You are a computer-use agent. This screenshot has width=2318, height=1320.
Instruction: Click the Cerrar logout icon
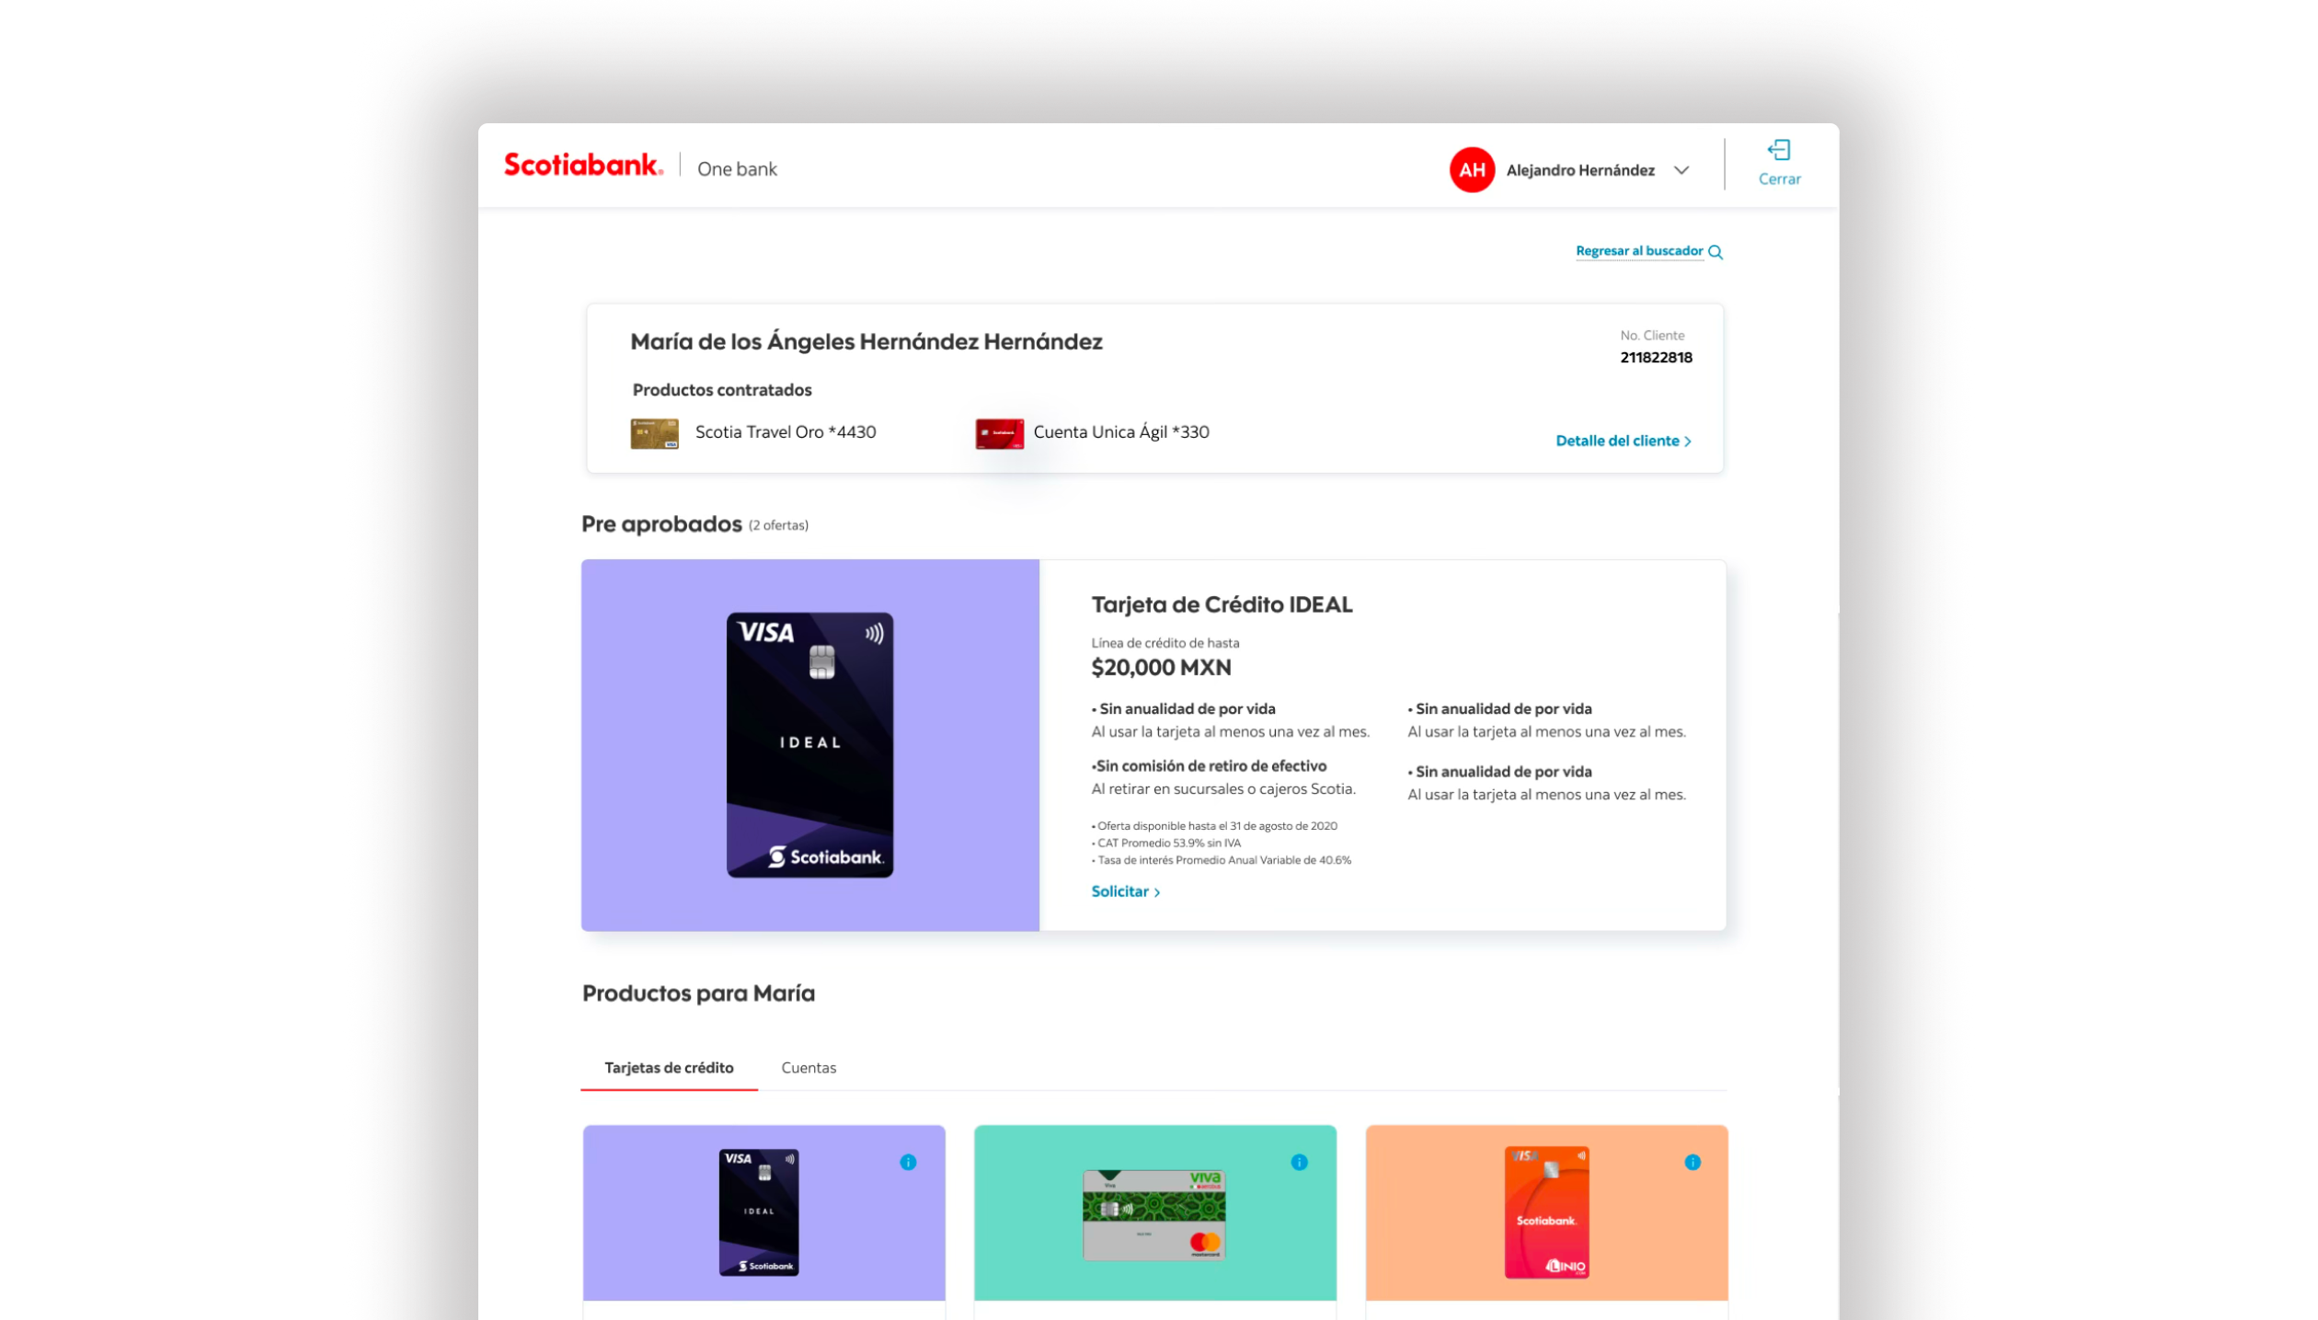click(x=1779, y=150)
